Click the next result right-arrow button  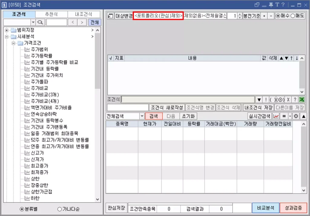(82, 22)
